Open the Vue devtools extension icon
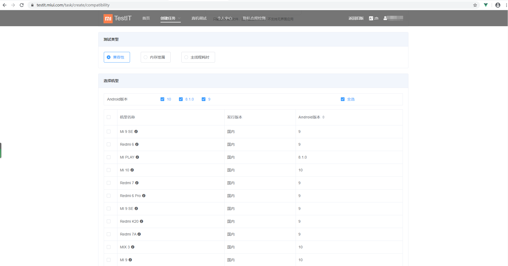This screenshot has height=266, width=508. point(486,5)
